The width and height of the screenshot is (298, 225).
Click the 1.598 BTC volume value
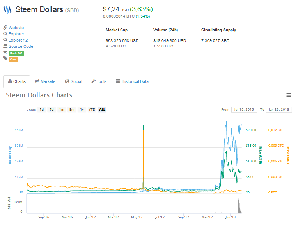(x=163, y=46)
